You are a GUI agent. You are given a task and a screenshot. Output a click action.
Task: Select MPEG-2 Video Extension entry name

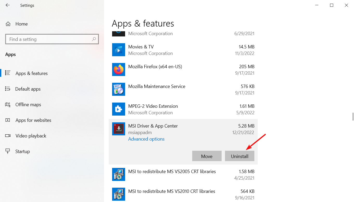click(153, 106)
